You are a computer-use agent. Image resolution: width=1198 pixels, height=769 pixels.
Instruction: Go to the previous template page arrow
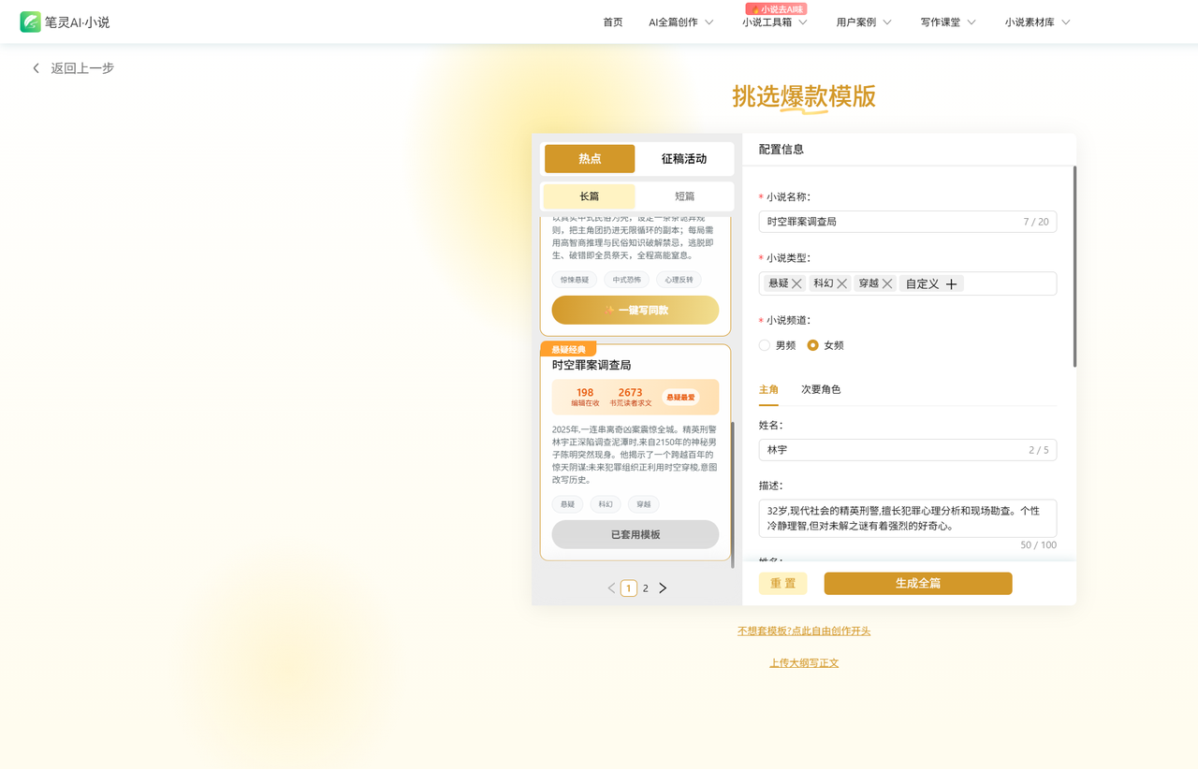[x=612, y=588]
